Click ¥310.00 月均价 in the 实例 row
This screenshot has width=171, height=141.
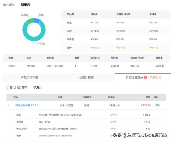95,31
